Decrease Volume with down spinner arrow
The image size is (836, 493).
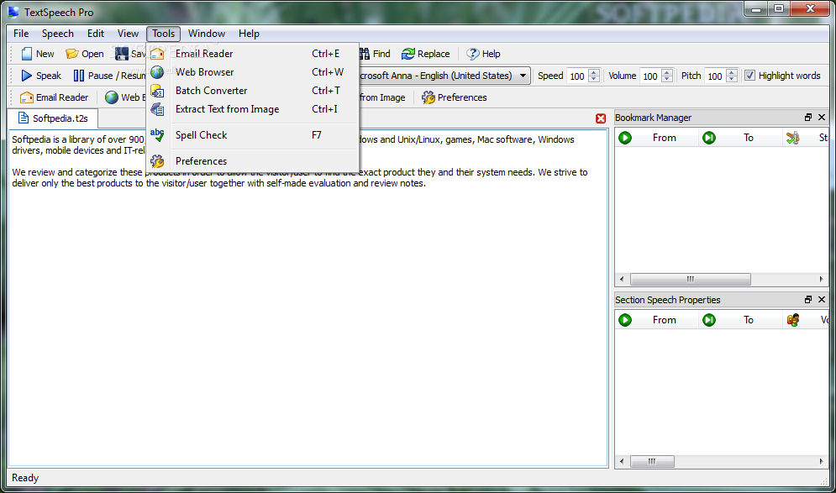tap(667, 79)
